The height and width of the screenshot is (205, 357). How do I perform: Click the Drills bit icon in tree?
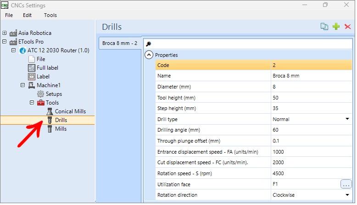pyautogui.click(x=50, y=120)
